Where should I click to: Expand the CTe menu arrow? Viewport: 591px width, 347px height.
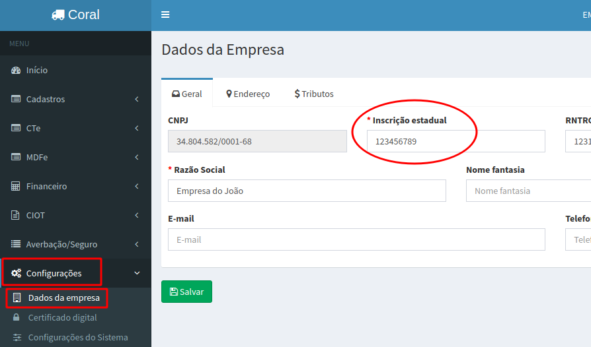coord(137,128)
